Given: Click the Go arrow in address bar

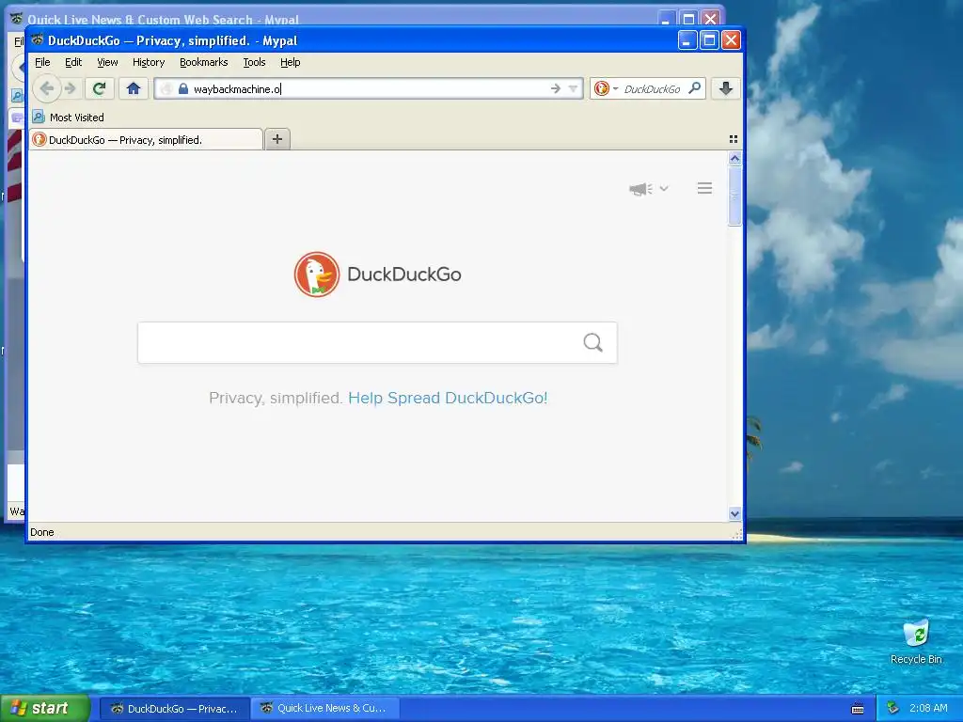Looking at the screenshot, I should tap(556, 89).
